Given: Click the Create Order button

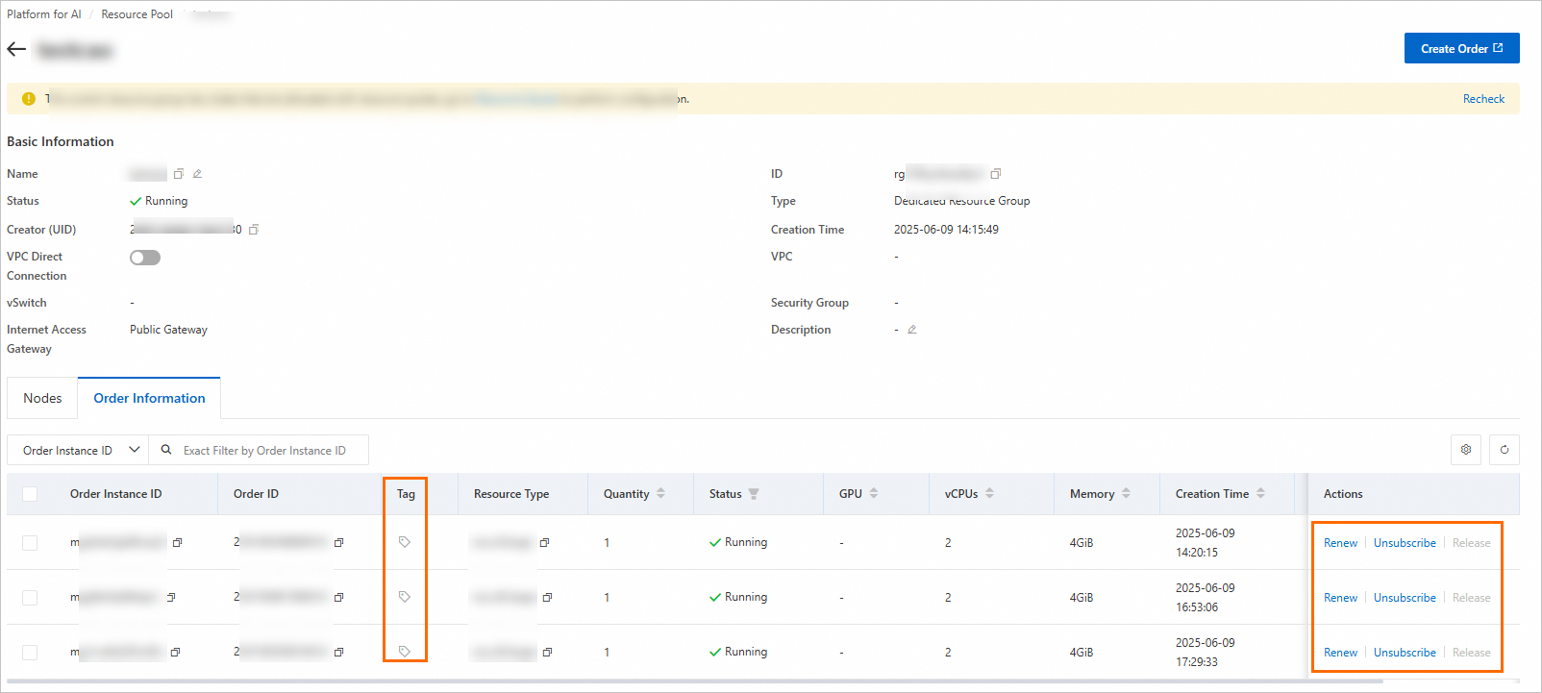Looking at the screenshot, I should pos(1461,48).
